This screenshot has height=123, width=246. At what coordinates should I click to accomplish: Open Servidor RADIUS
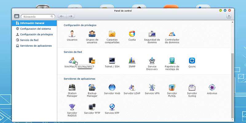coord(72,107)
